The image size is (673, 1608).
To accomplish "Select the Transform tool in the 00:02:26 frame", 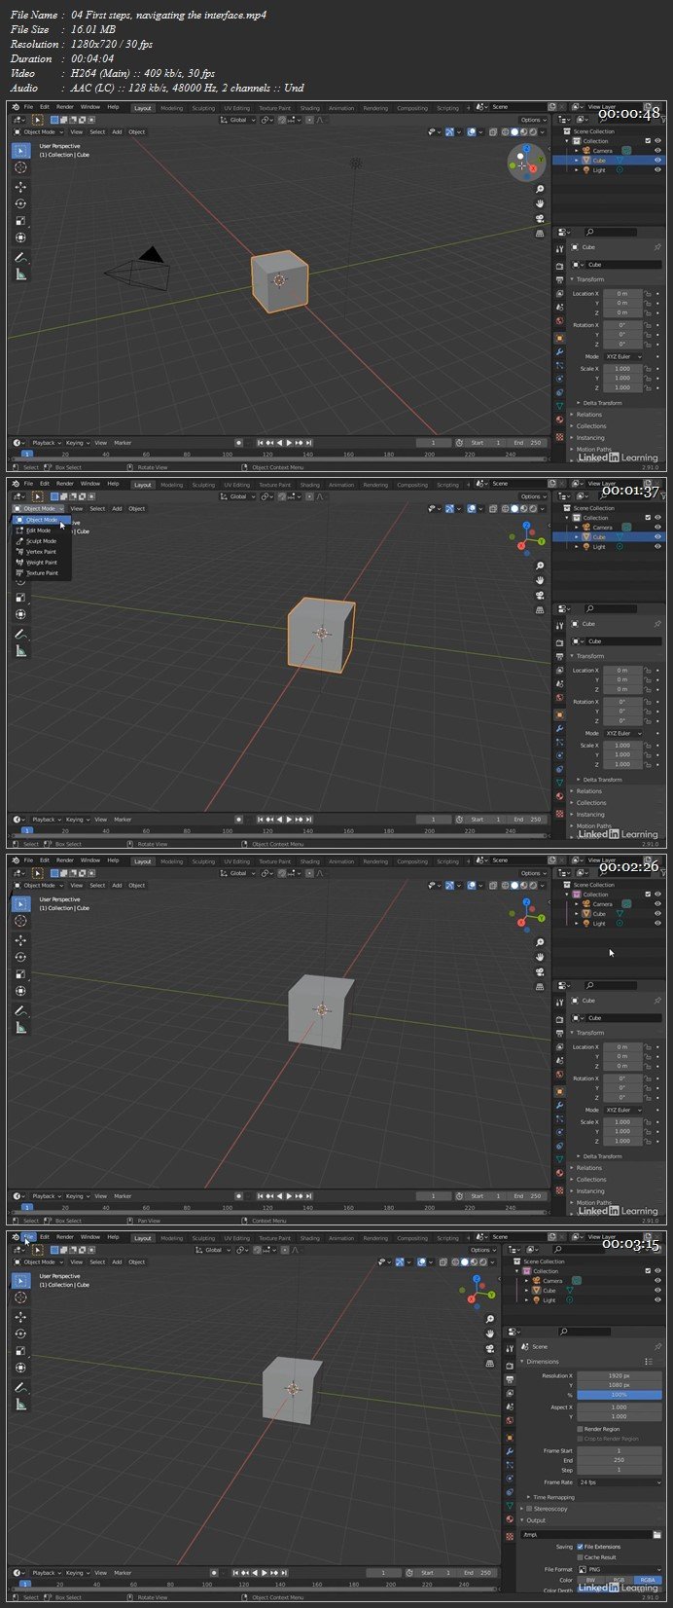I will 20,992.
